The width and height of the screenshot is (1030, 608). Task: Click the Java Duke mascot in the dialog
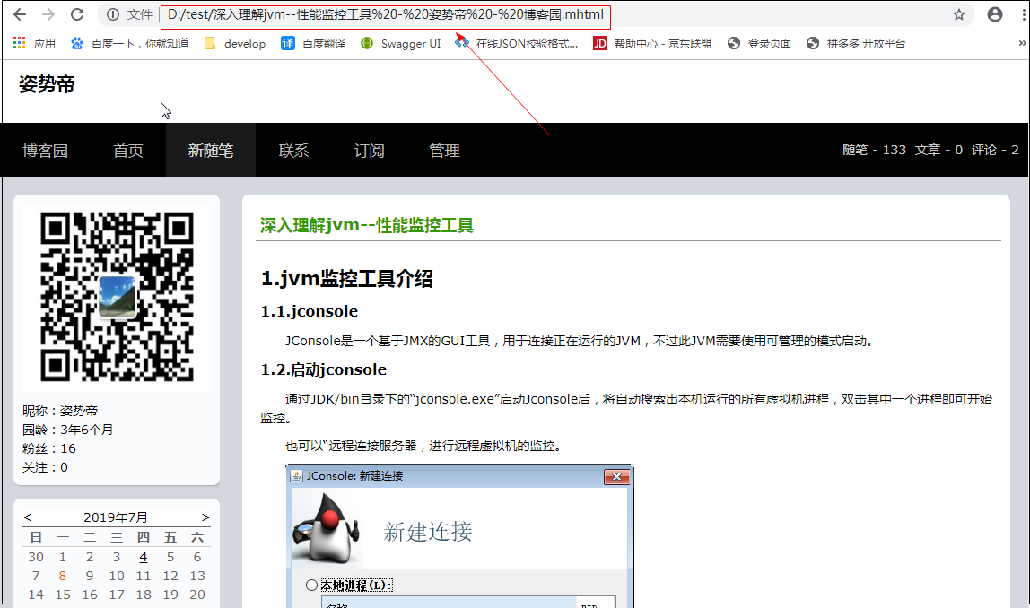[x=327, y=529]
